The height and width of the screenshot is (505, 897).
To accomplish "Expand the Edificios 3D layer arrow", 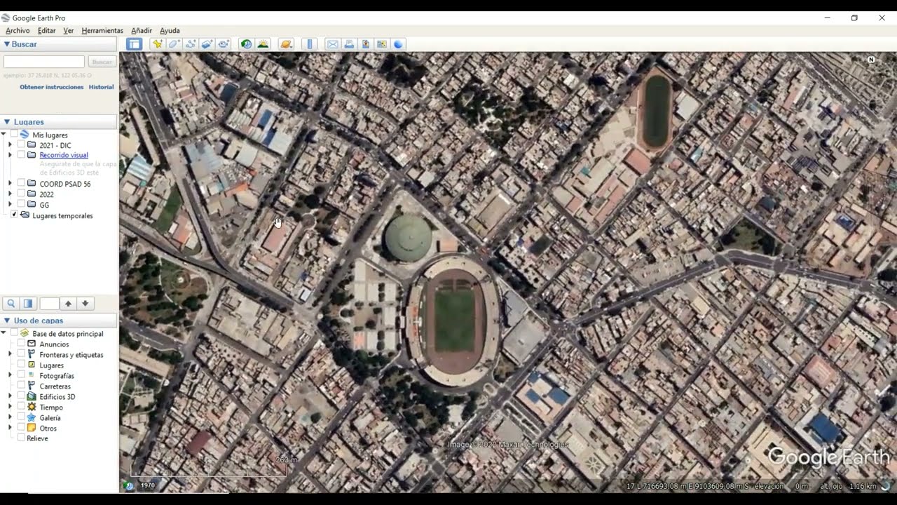I will coord(10,397).
